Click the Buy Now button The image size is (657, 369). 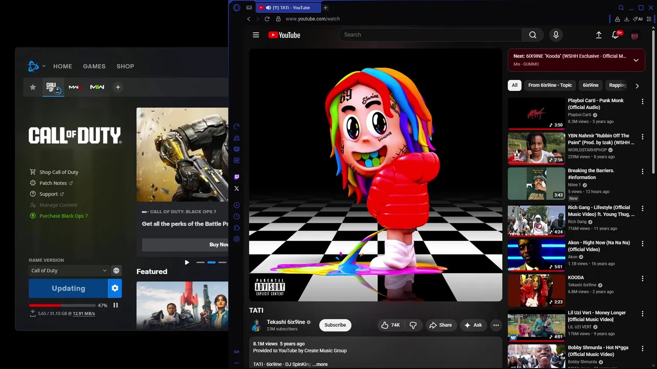(185, 245)
